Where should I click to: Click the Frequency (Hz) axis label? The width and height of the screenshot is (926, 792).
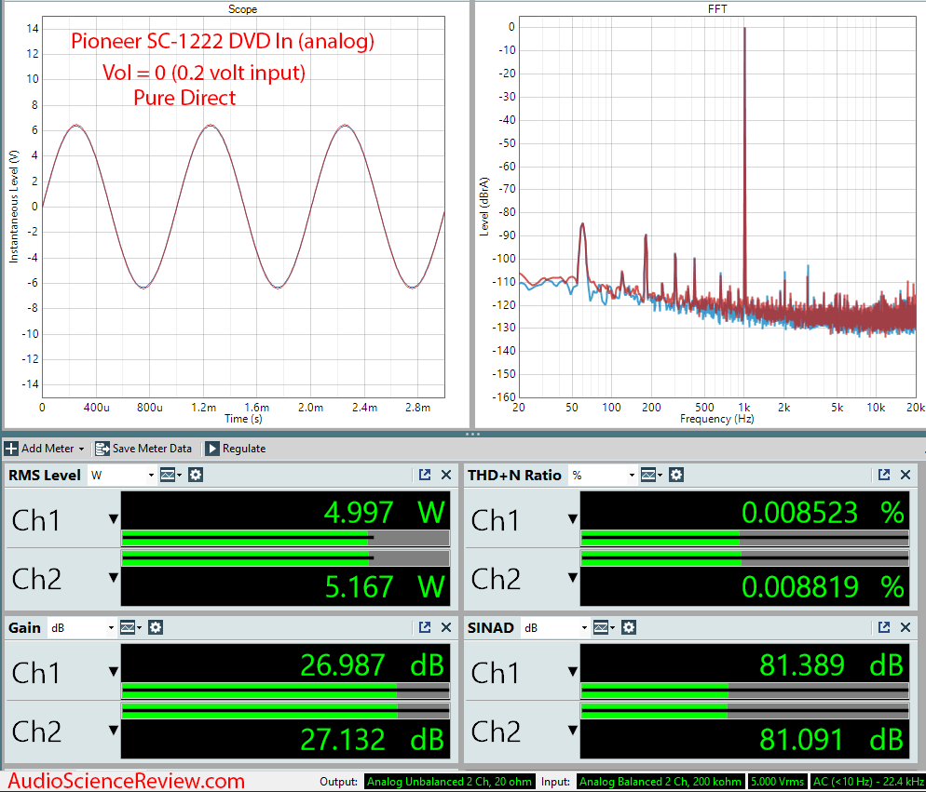(x=717, y=419)
